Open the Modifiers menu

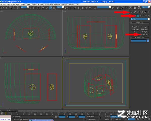tap(29, 4)
